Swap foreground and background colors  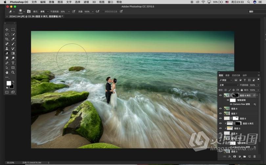13,82
